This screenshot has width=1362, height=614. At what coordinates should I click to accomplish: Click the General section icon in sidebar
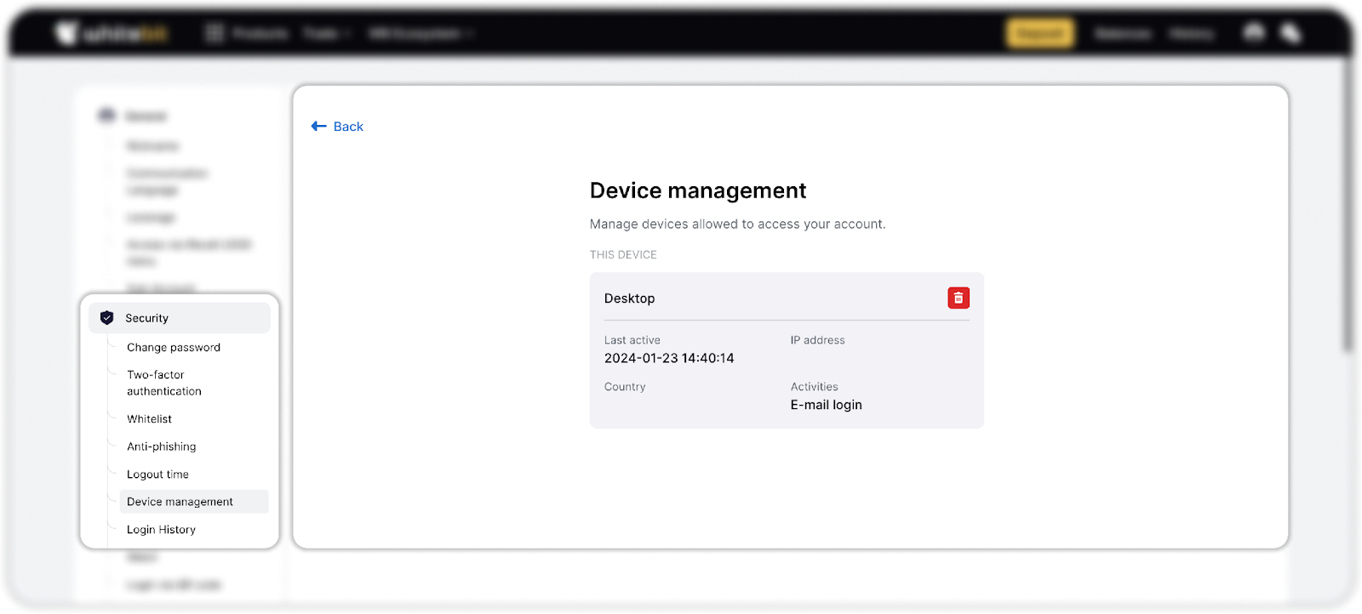[x=106, y=116]
